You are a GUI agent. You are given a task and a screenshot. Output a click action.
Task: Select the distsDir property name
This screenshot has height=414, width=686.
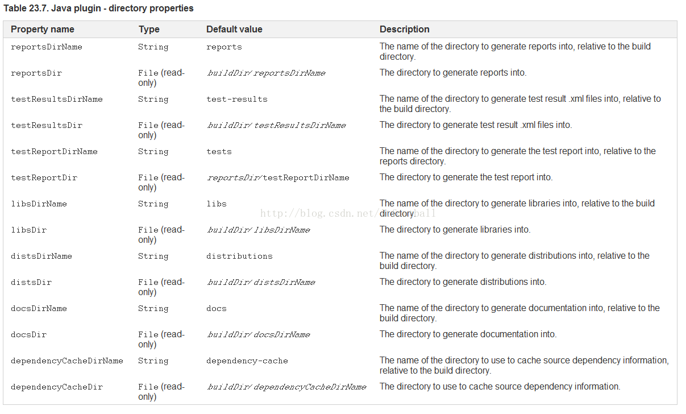[31, 283]
